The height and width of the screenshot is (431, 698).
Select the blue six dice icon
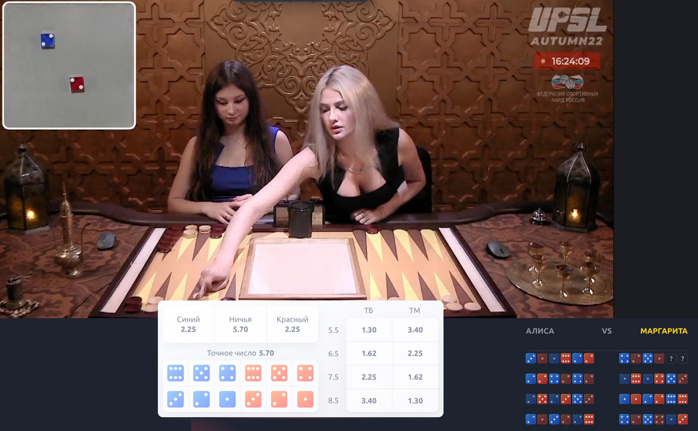tap(175, 373)
